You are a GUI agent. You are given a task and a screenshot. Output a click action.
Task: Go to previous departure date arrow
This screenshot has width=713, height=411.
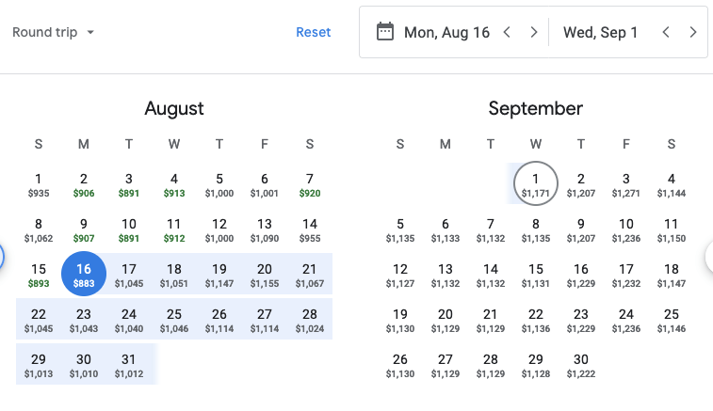(507, 32)
